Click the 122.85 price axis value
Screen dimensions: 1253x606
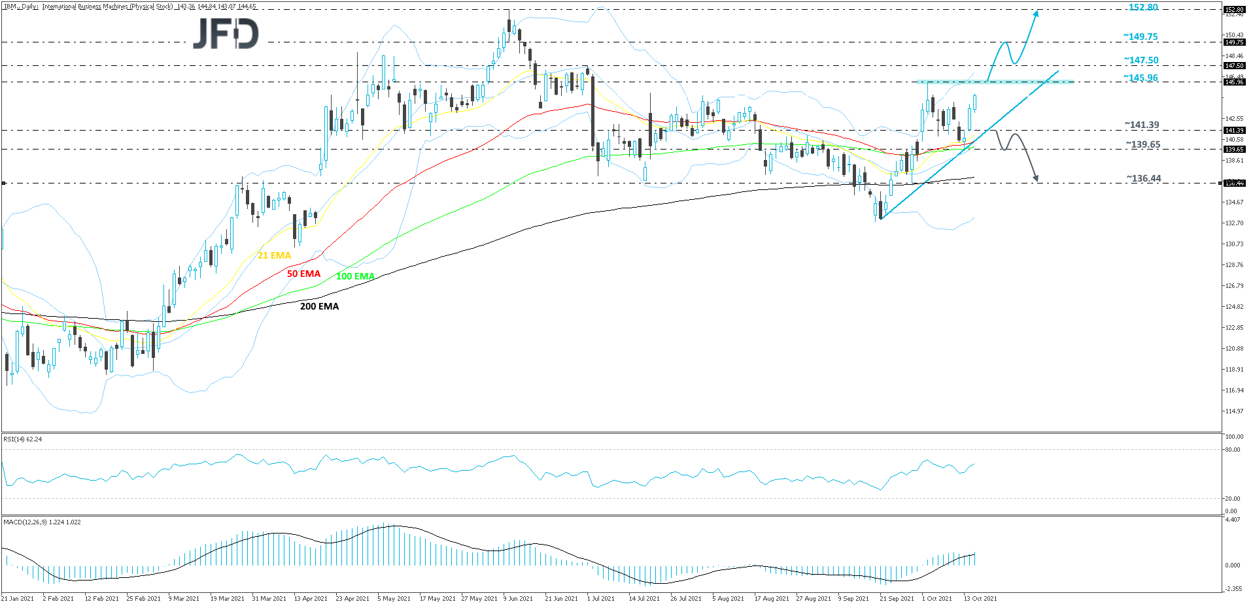pos(1235,328)
